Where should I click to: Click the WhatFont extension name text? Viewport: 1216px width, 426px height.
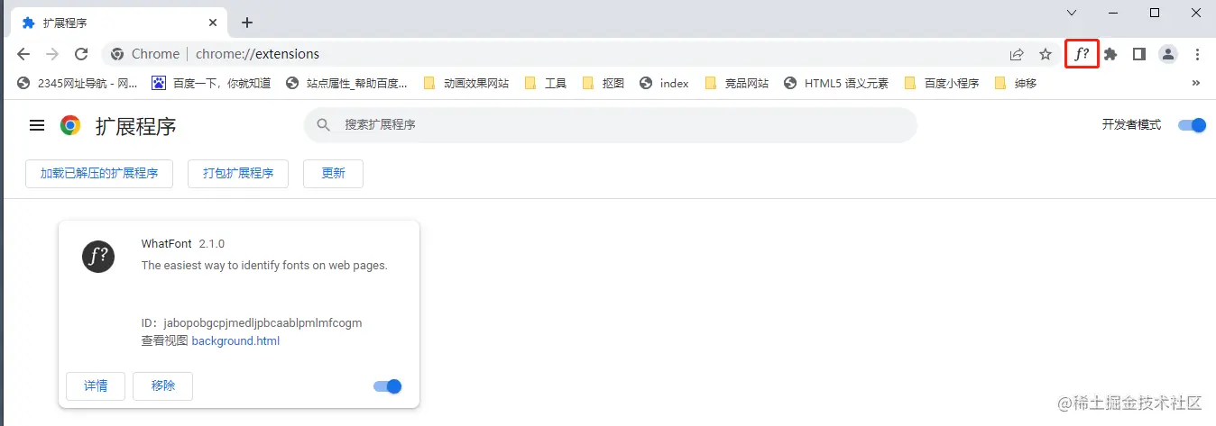click(167, 244)
